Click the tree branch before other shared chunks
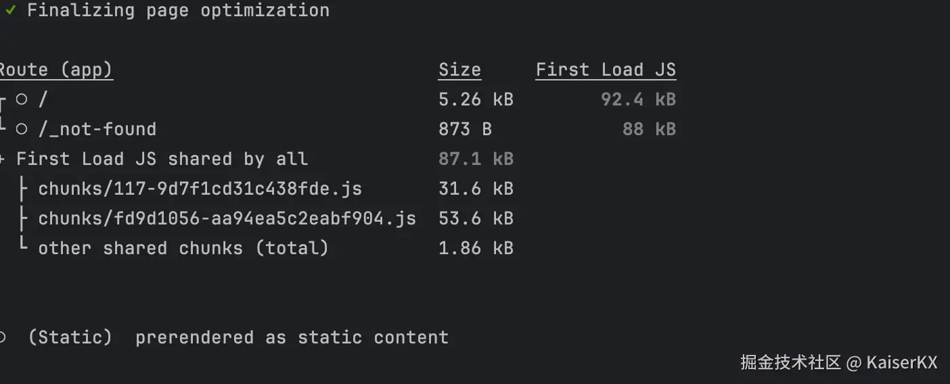 pos(24,247)
